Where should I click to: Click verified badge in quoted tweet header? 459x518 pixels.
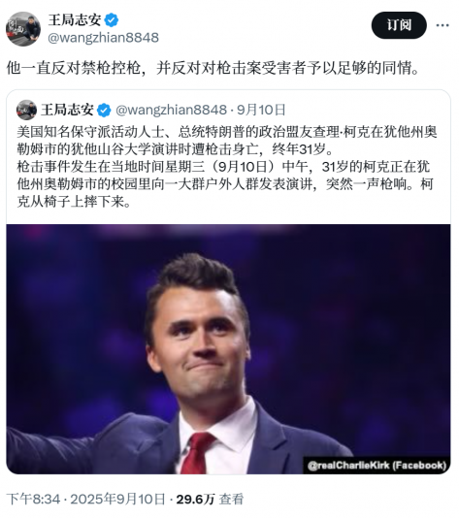(104, 110)
